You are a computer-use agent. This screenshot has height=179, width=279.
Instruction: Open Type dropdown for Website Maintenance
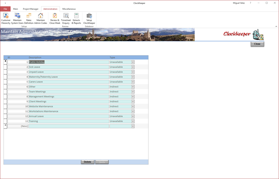tap(133, 107)
